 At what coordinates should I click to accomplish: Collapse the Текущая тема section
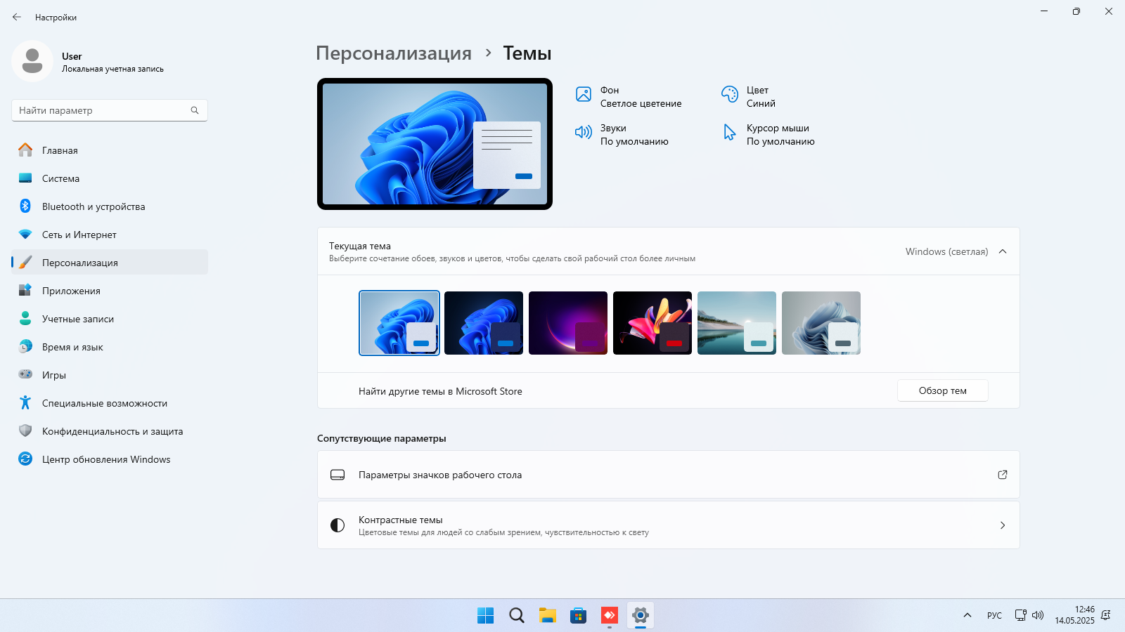(1003, 251)
